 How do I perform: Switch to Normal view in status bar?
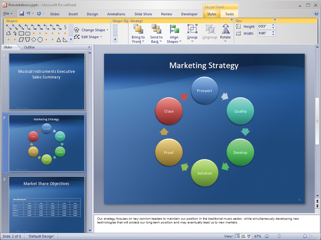pos(238,236)
